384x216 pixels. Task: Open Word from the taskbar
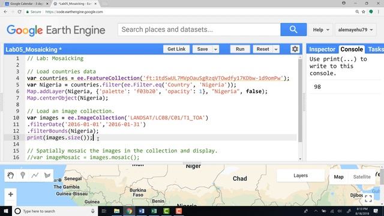click(142, 211)
